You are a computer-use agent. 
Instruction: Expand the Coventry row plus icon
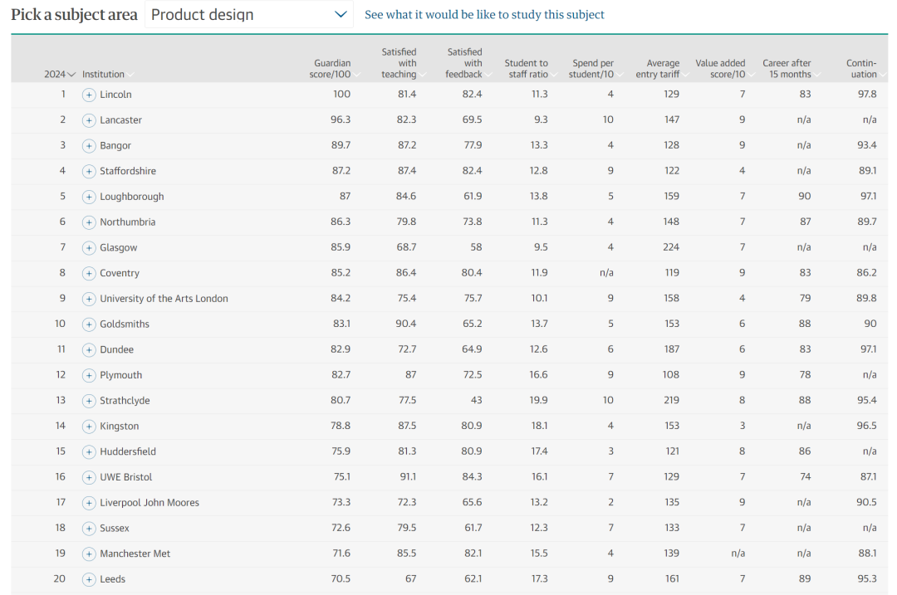click(x=89, y=273)
